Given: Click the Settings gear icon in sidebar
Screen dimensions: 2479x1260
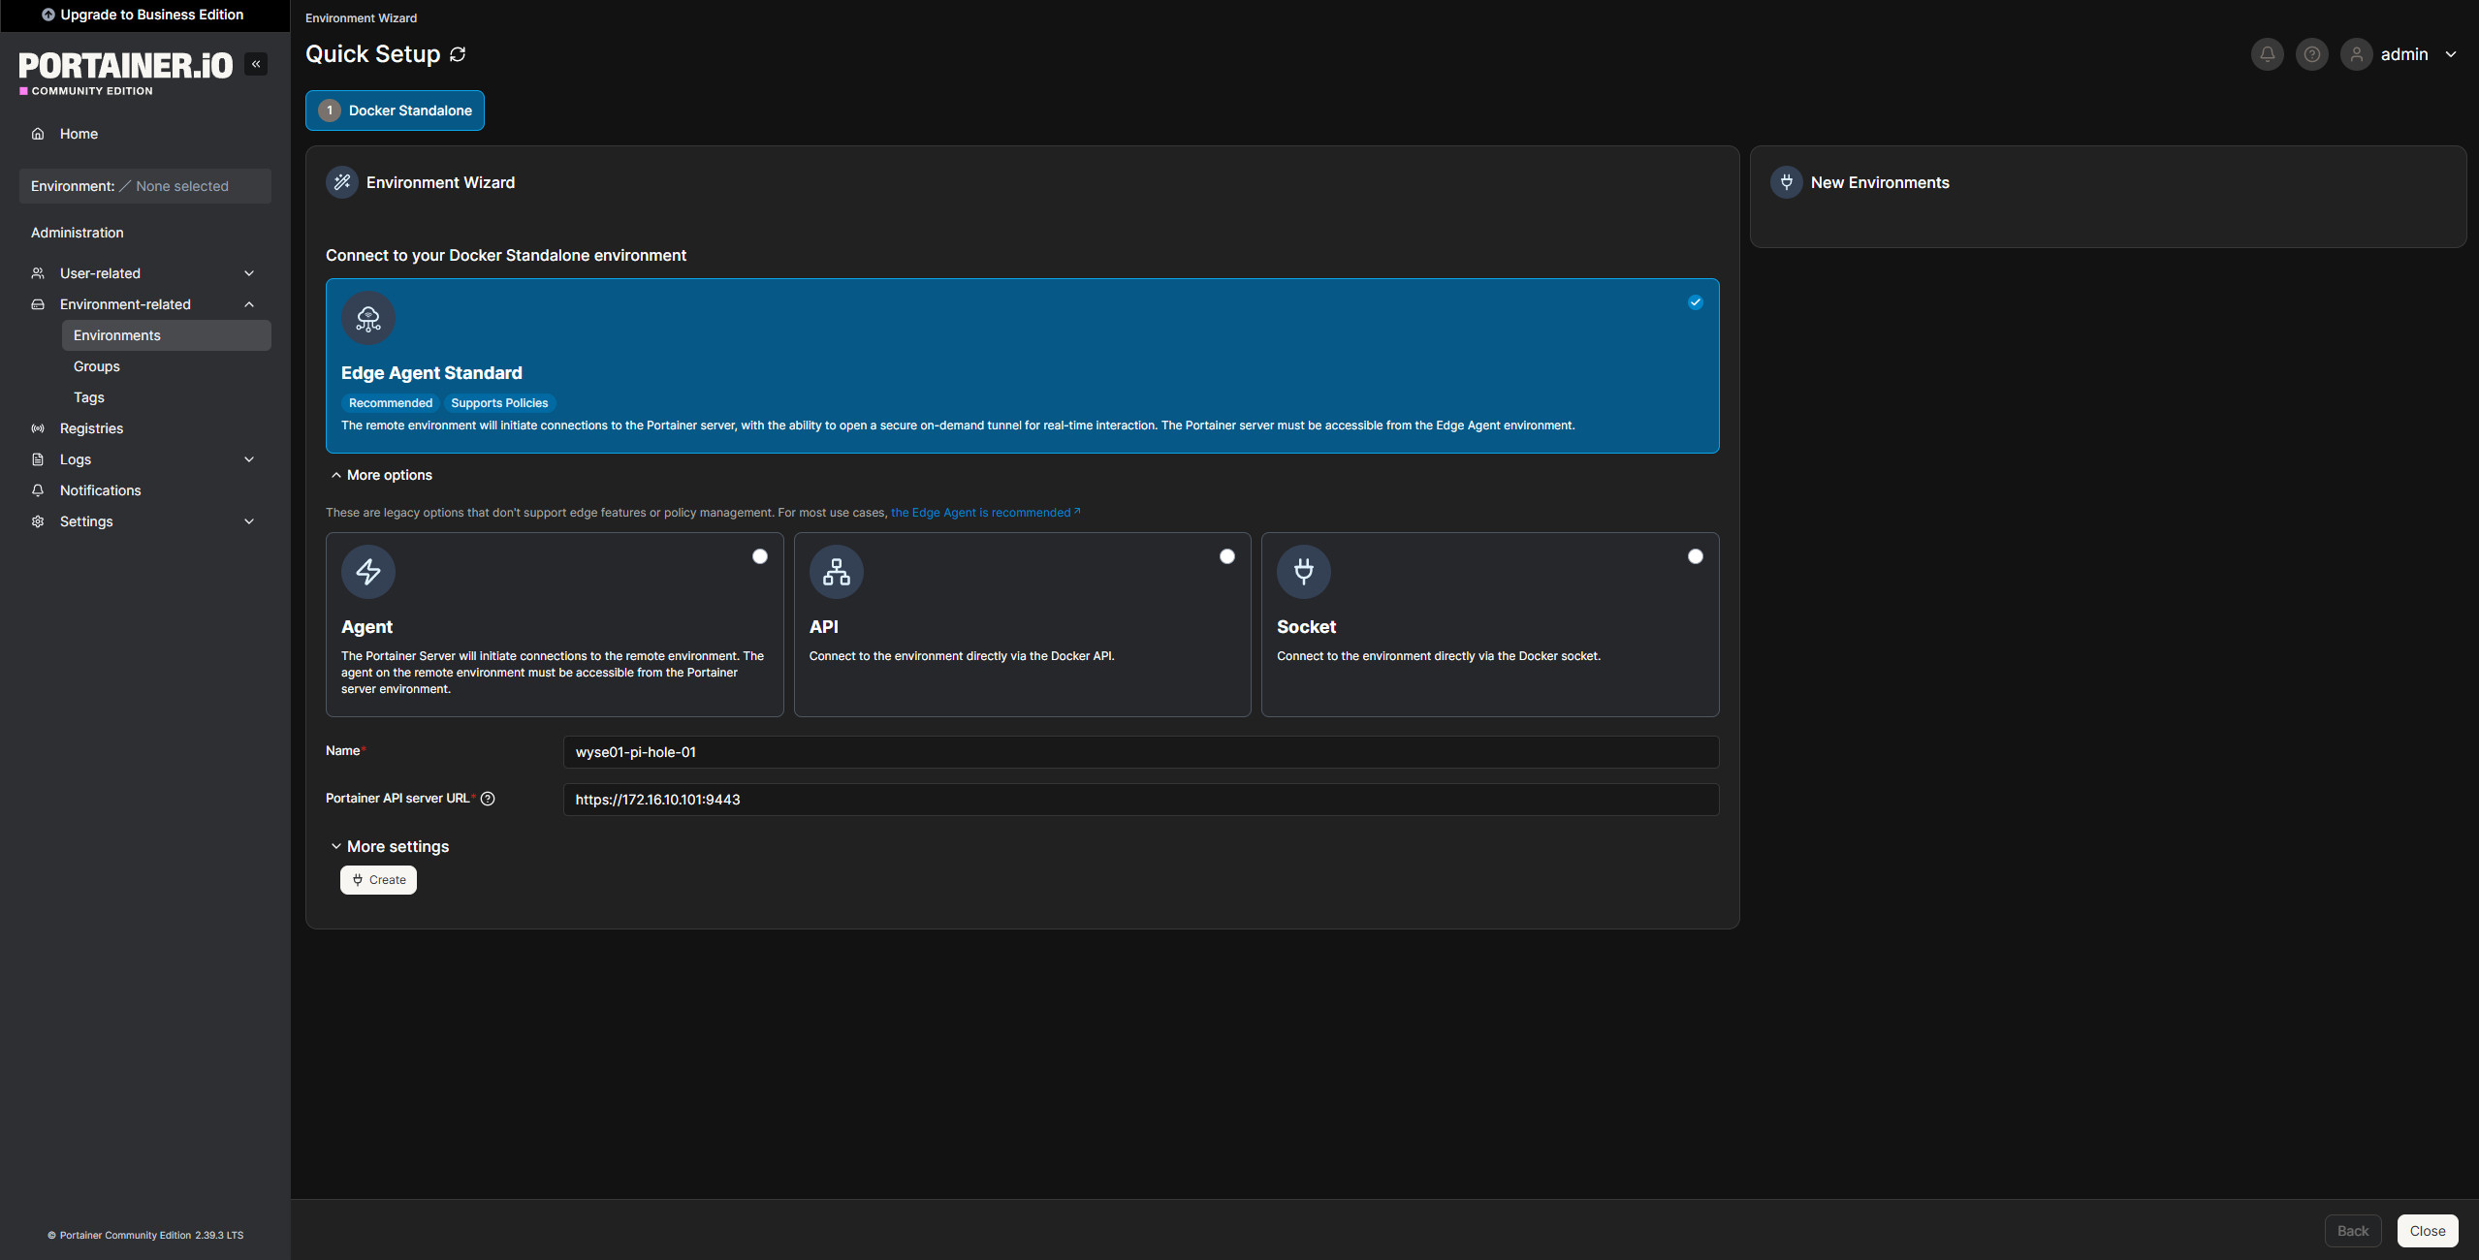Looking at the screenshot, I should (x=38, y=521).
